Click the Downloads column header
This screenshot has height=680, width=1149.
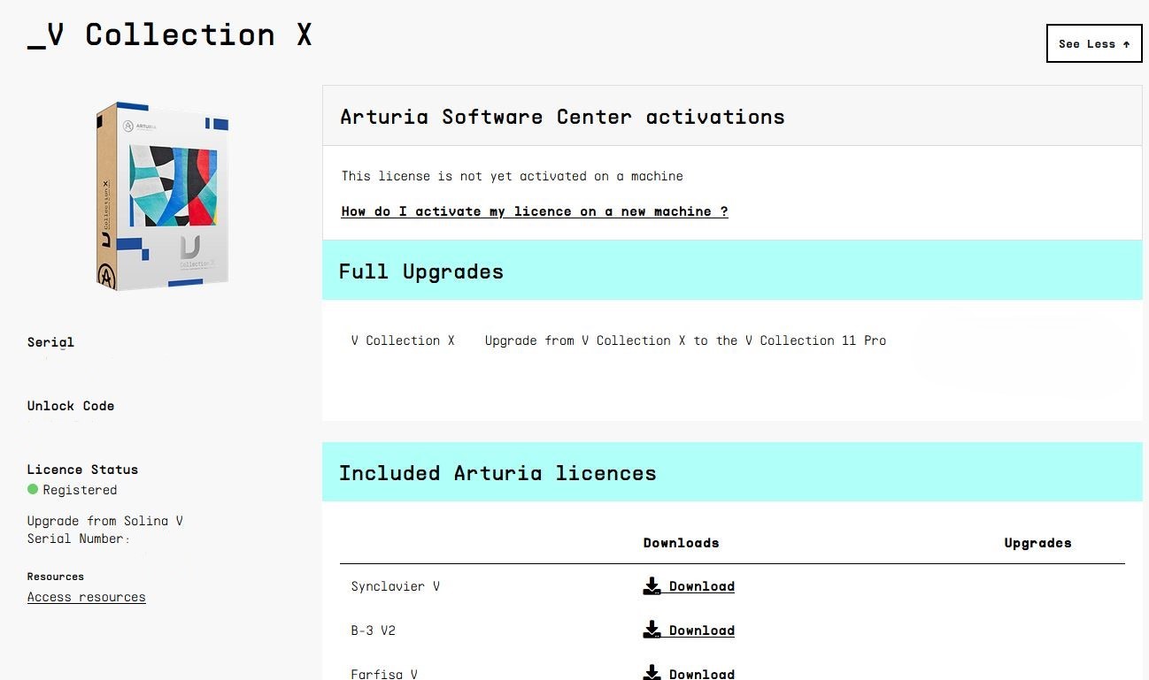click(x=681, y=543)
